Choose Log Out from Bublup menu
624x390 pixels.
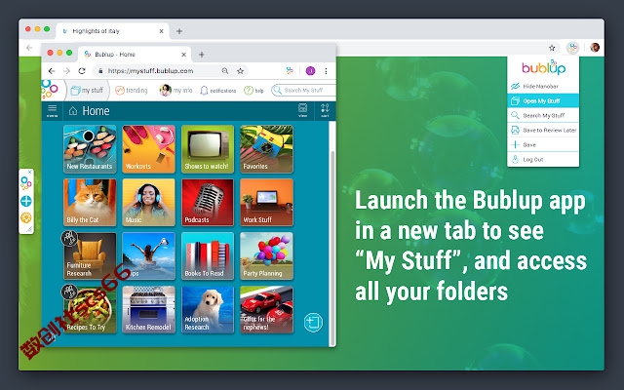pos(543,159)
